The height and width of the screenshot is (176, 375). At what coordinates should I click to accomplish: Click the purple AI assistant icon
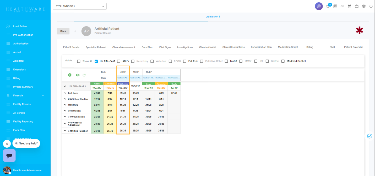[x=319, y=6]
